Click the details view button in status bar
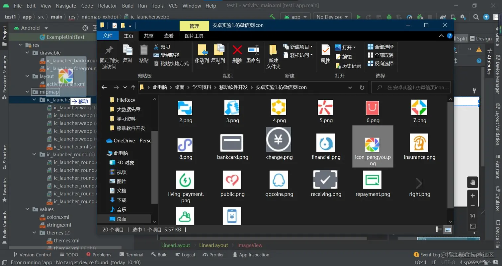This screenshot has height=266, width=502. point(439,230)
